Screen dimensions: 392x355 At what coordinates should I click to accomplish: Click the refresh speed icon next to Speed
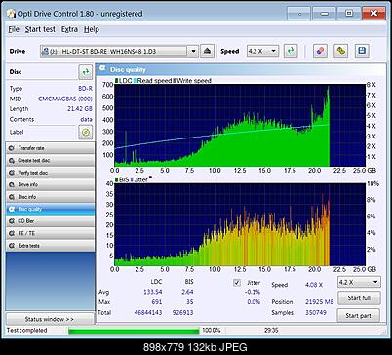click(x=291, y=51)
